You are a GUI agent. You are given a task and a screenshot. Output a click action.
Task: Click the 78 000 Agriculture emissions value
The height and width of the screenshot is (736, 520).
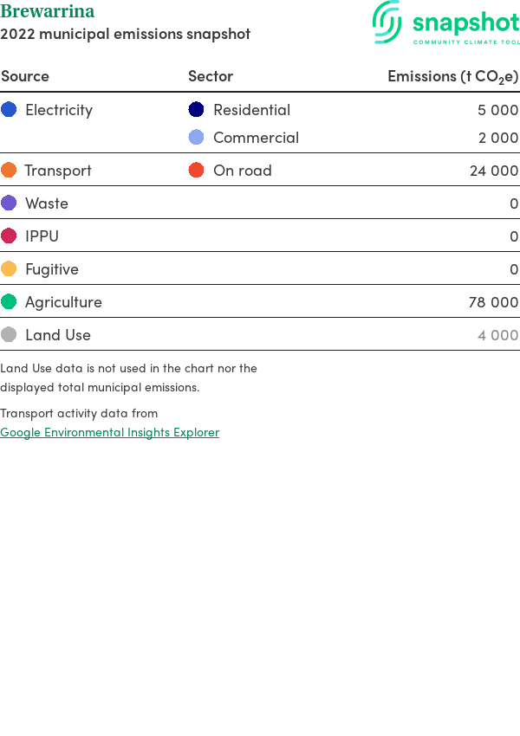coord(493,301)
